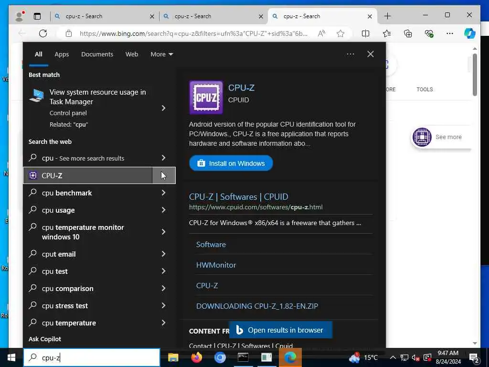
Task: Click the Bing page vertical scrollbar
Action: coord(475,75)
